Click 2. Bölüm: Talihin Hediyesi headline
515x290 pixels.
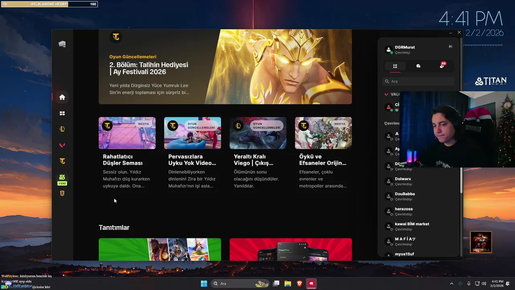click(x=149, y=68)
